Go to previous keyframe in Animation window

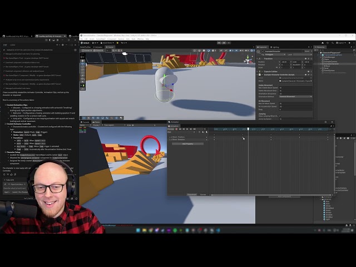tap(184, 129)
